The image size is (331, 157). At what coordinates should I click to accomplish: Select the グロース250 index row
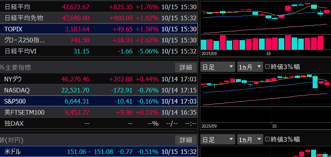[x=98, y=40]
